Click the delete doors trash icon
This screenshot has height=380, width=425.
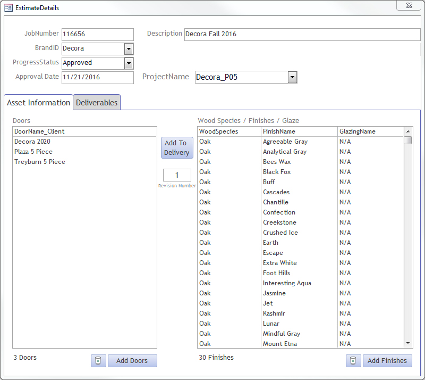[x=98, y=360]
